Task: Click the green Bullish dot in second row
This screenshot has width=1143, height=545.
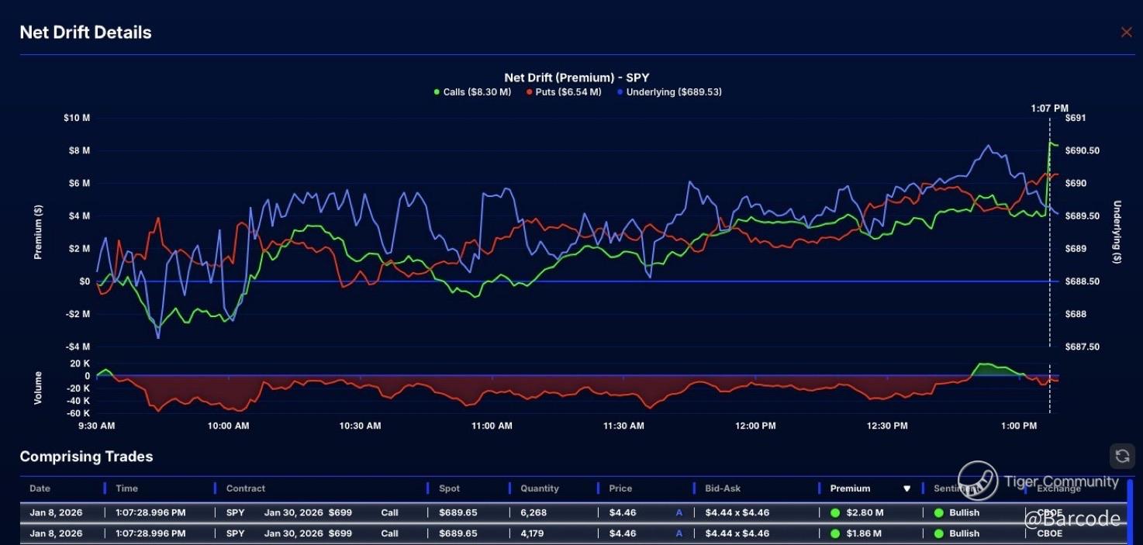Action: pyautogui.click(x=938, y=533)
